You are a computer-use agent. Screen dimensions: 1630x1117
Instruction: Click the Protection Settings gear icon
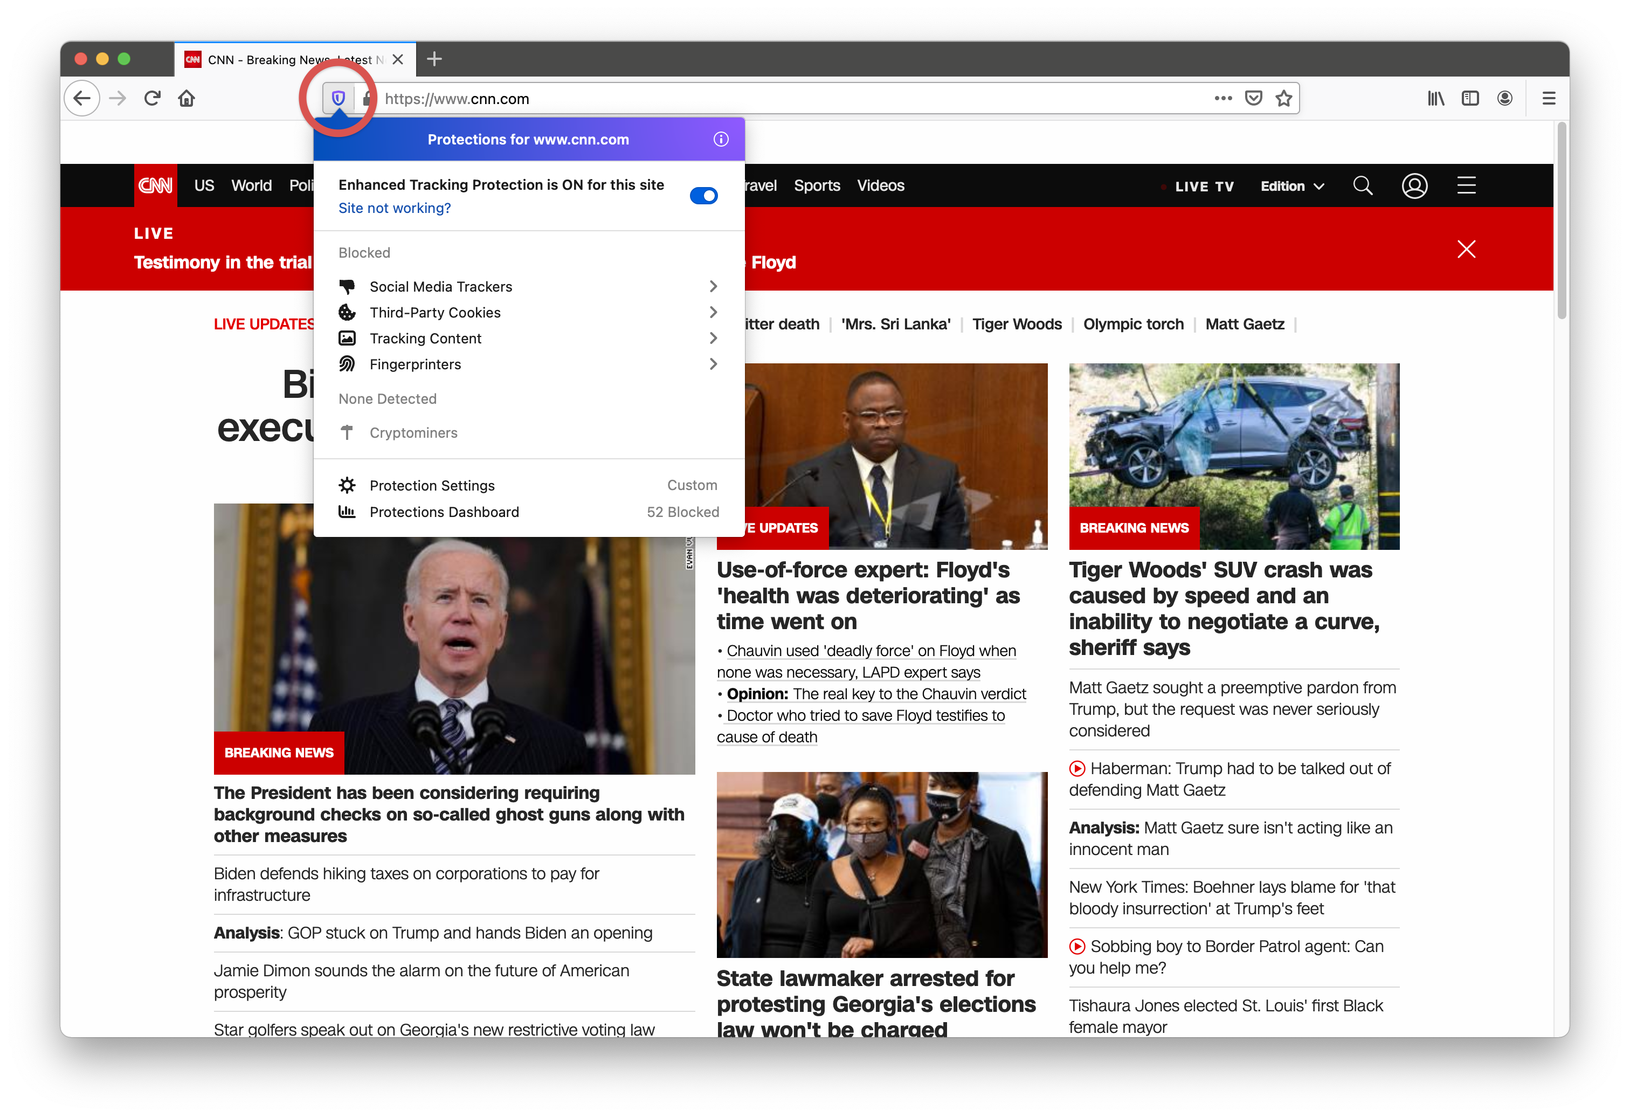pos(347,484)
